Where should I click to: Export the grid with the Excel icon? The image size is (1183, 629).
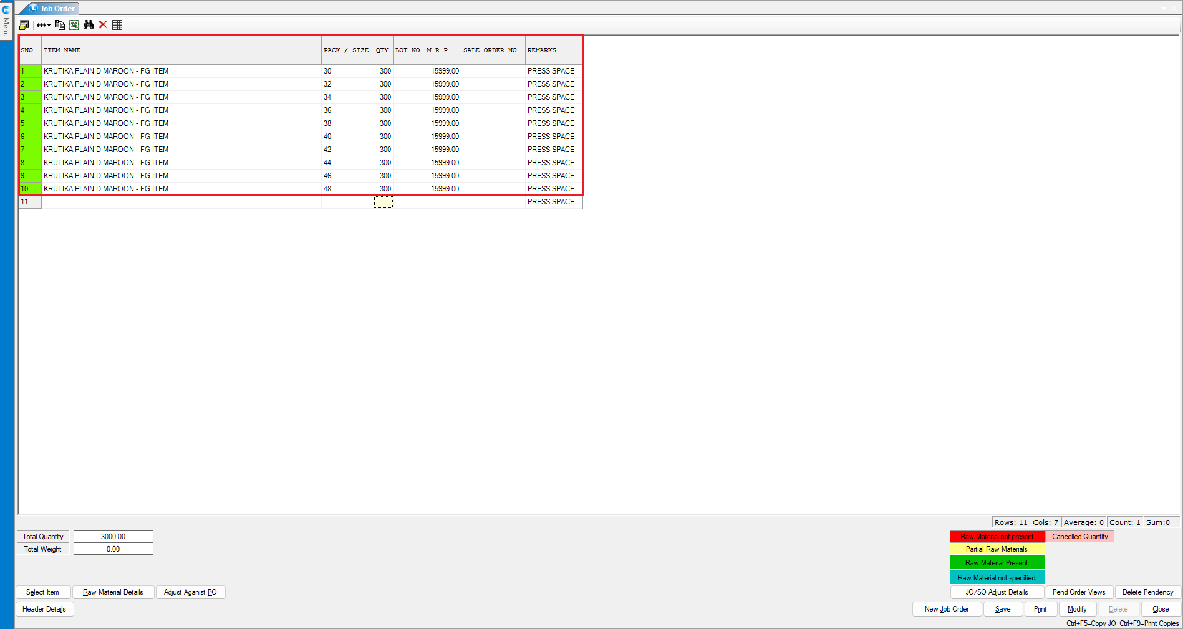(74, 25)
